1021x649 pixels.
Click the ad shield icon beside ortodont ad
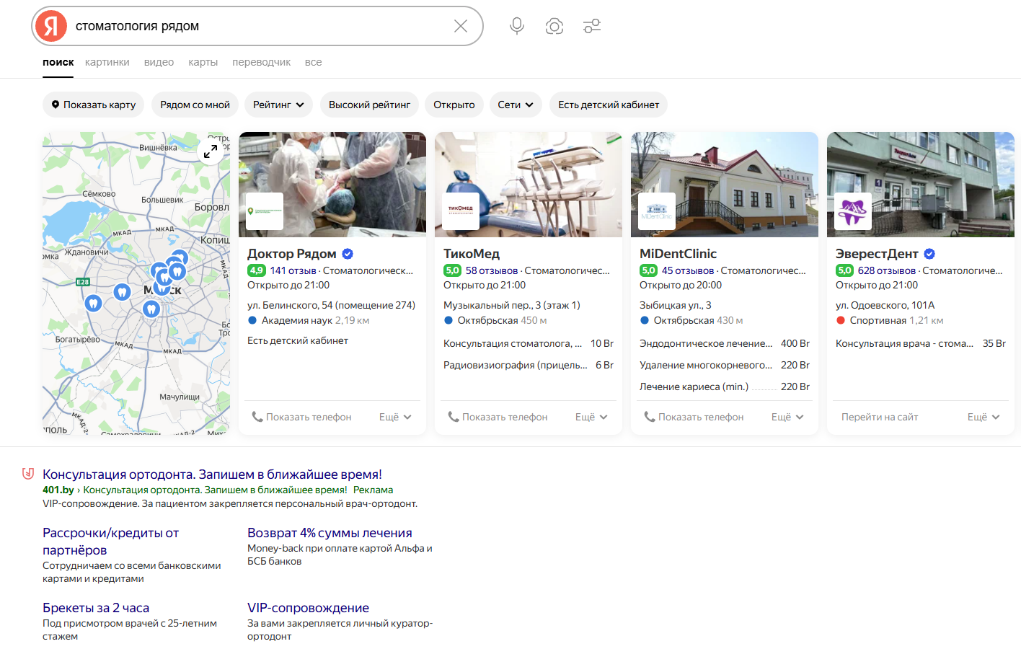pyautogui.click(x=28, y=474)
